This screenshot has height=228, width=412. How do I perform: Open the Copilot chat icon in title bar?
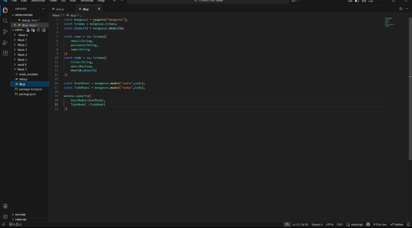click(x=294, y=1)
